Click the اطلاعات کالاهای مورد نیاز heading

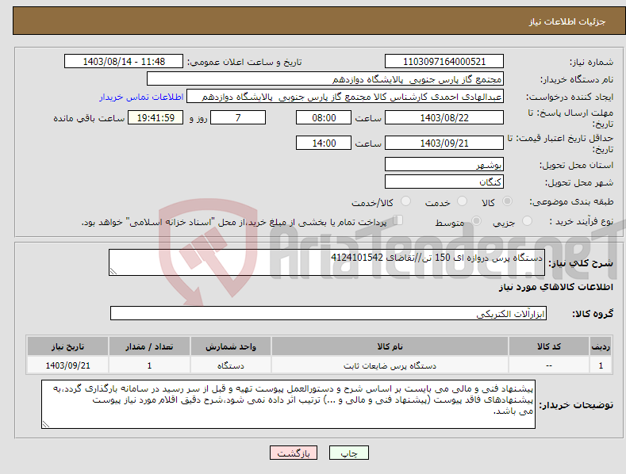click(555, 287)
